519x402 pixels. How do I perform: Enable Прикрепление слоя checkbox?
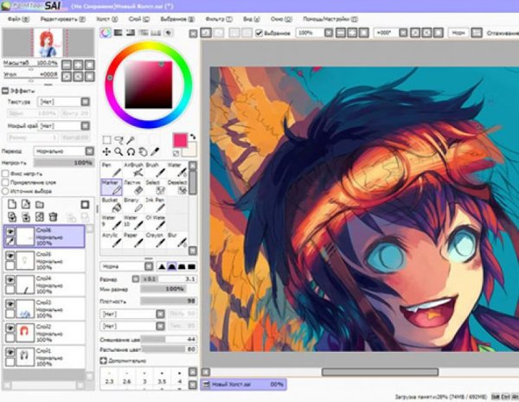tap(6, 181)
